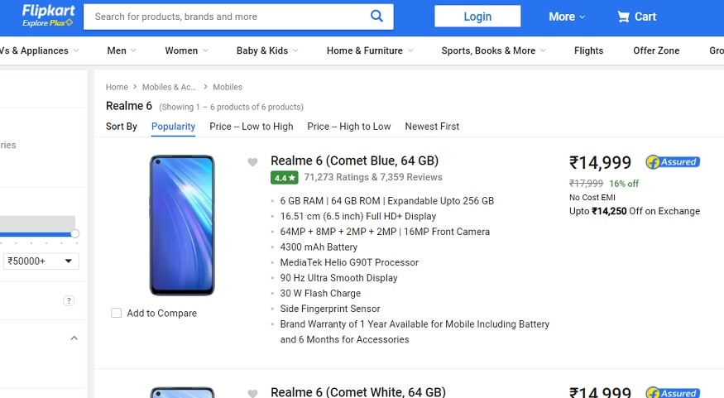Expand the Baby & Kids category menu
Viewport: 724px width, 398px height.
[267, 50]
